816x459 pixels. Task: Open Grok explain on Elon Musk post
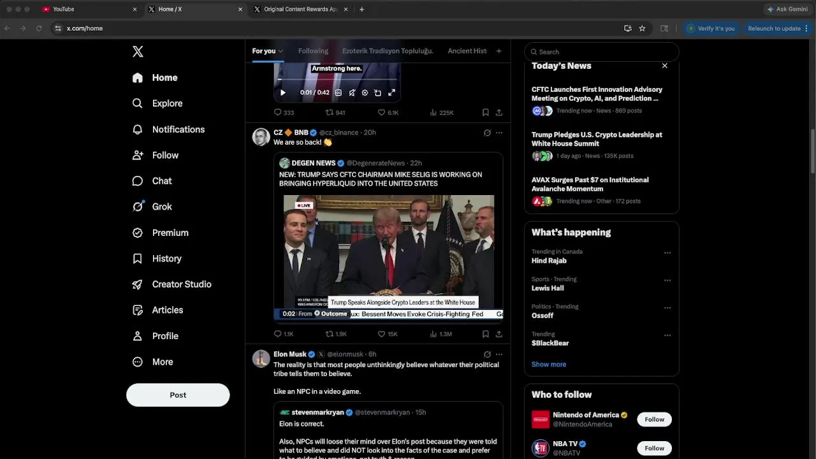(487, 354)
